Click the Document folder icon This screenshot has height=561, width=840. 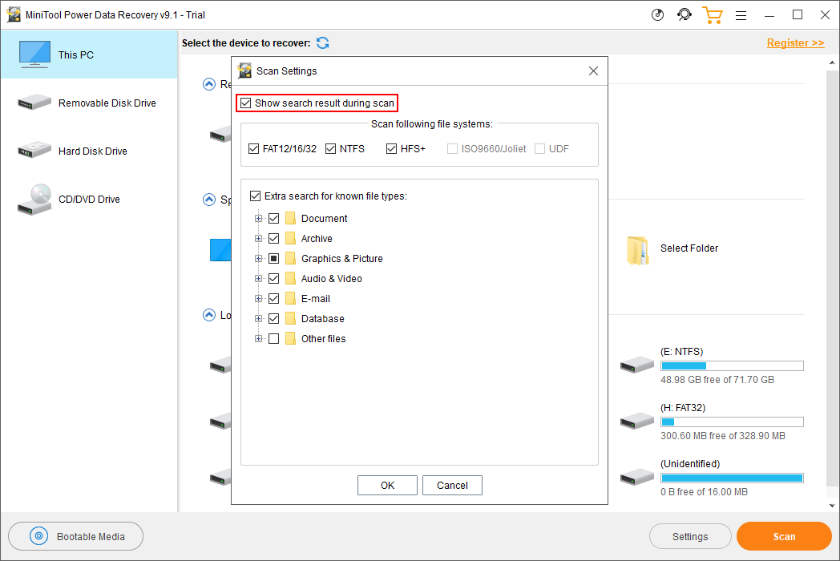290,218
